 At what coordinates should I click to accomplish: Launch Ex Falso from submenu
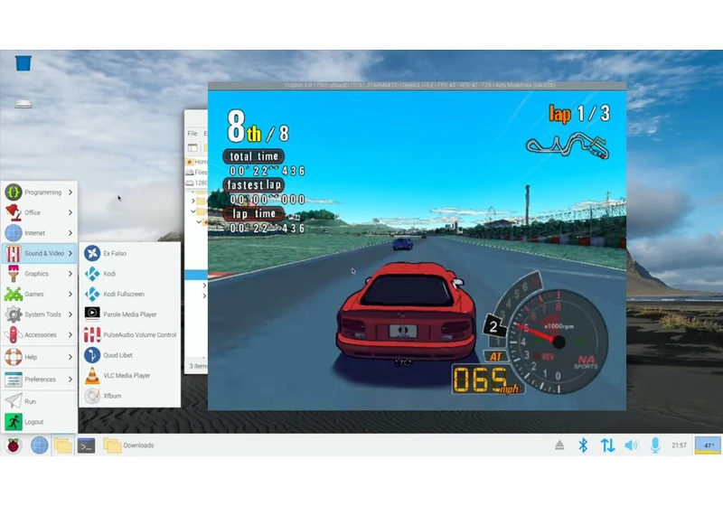pyautogui.click(x=129, y=253)
